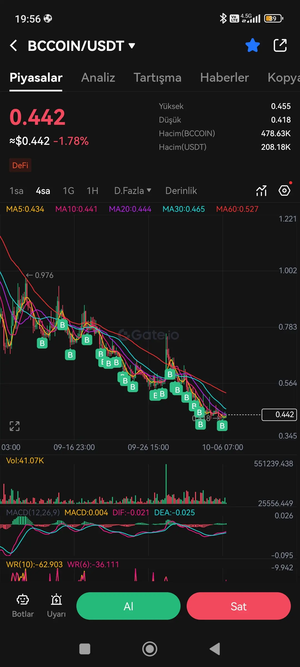Tap the green Al buy button
The image size is (300, 667).
[x=128, y=606]
